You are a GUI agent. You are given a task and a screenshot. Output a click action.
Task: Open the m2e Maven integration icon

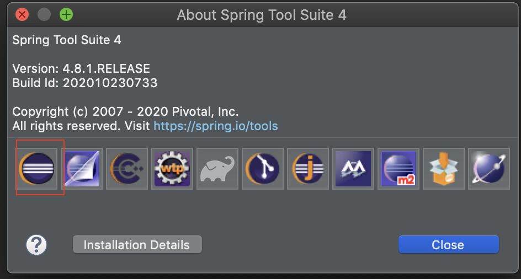tap(398, 168)
